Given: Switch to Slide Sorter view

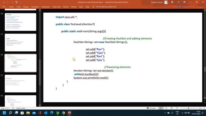Looking at the screenshot, I should pos(166,108).
